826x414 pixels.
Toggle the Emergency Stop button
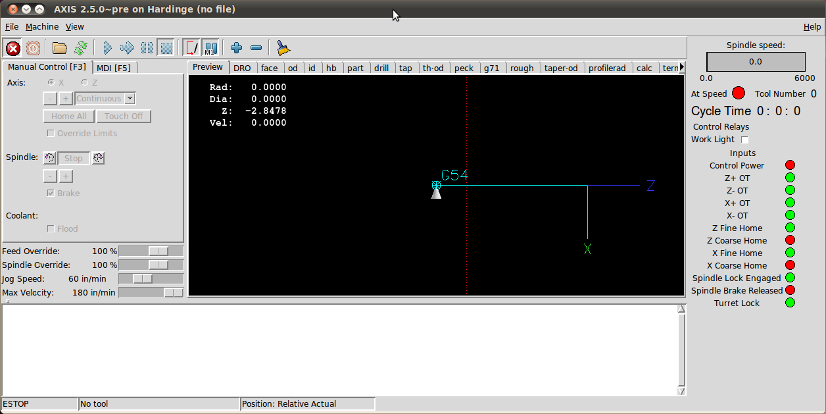(12, 48)
